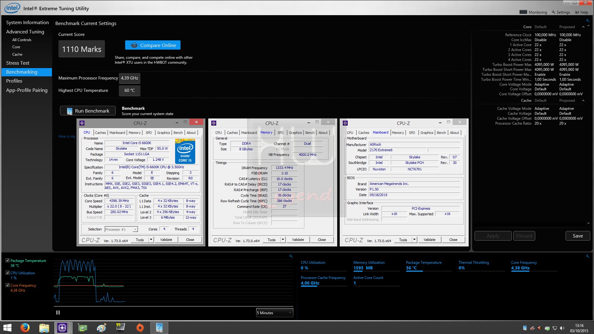Open monitor app with 99 badge in taskbar

(x=120, y=327)
